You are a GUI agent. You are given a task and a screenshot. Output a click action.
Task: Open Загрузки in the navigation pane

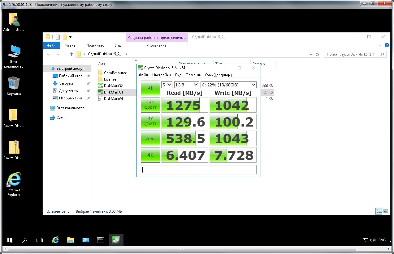[67, 83]
